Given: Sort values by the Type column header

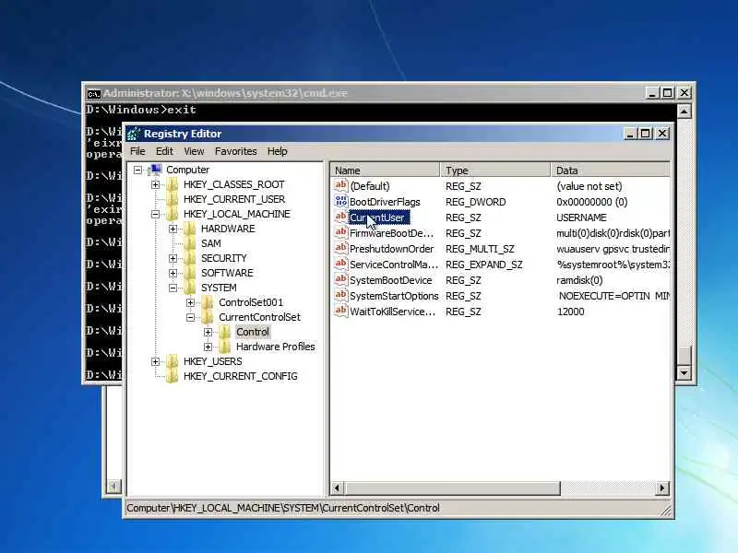Looking at the screenshot, I should point(495,171).
